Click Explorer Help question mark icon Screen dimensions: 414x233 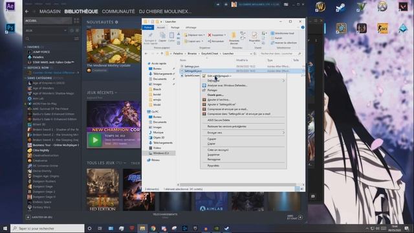[303, 27]
